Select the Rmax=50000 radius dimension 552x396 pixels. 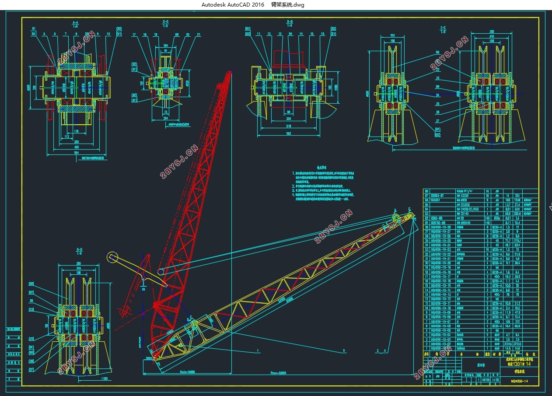tap(278, 373)
